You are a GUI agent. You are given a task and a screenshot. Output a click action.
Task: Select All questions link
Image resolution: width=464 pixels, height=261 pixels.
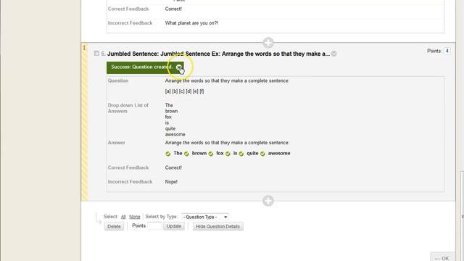pos(123,217)
